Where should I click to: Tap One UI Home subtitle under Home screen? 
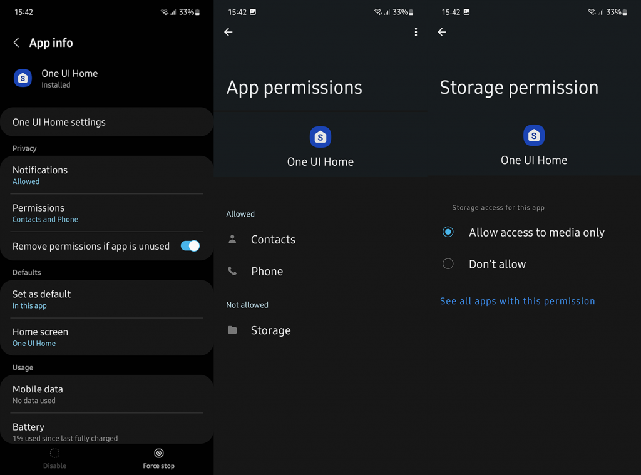coord(34,344)
